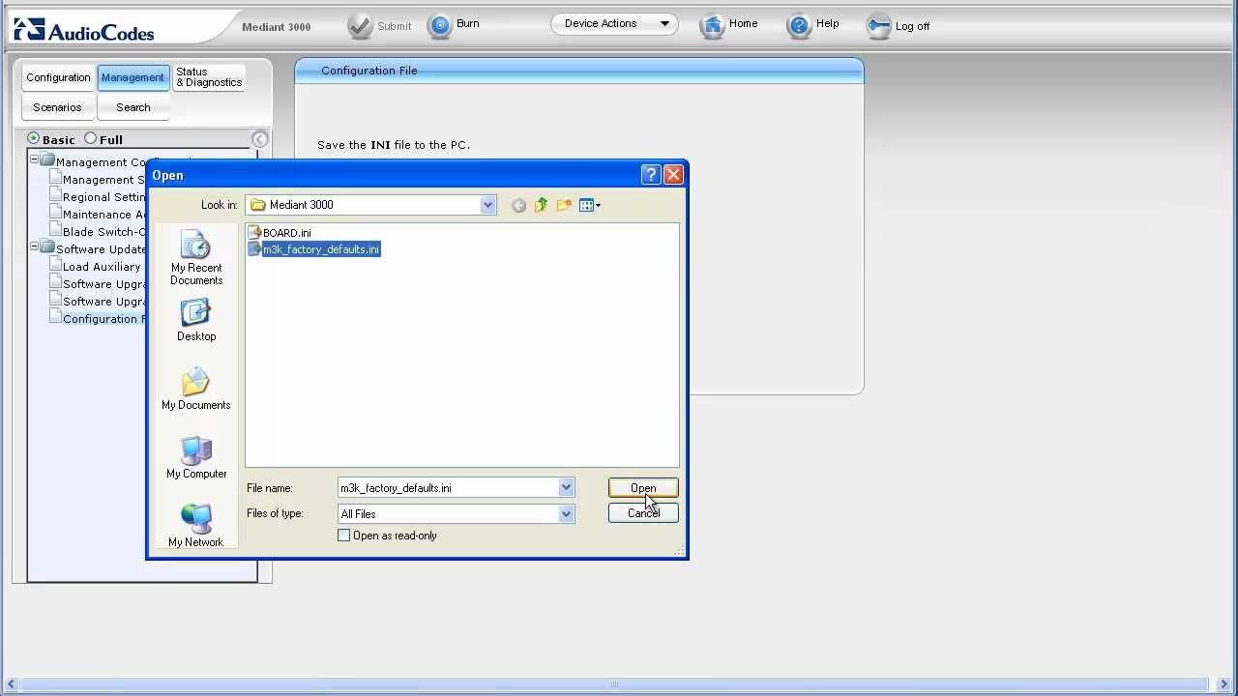Switch to the Configuration tab
Viewport: 1238px width, 696px height.
tap(58, 77)
